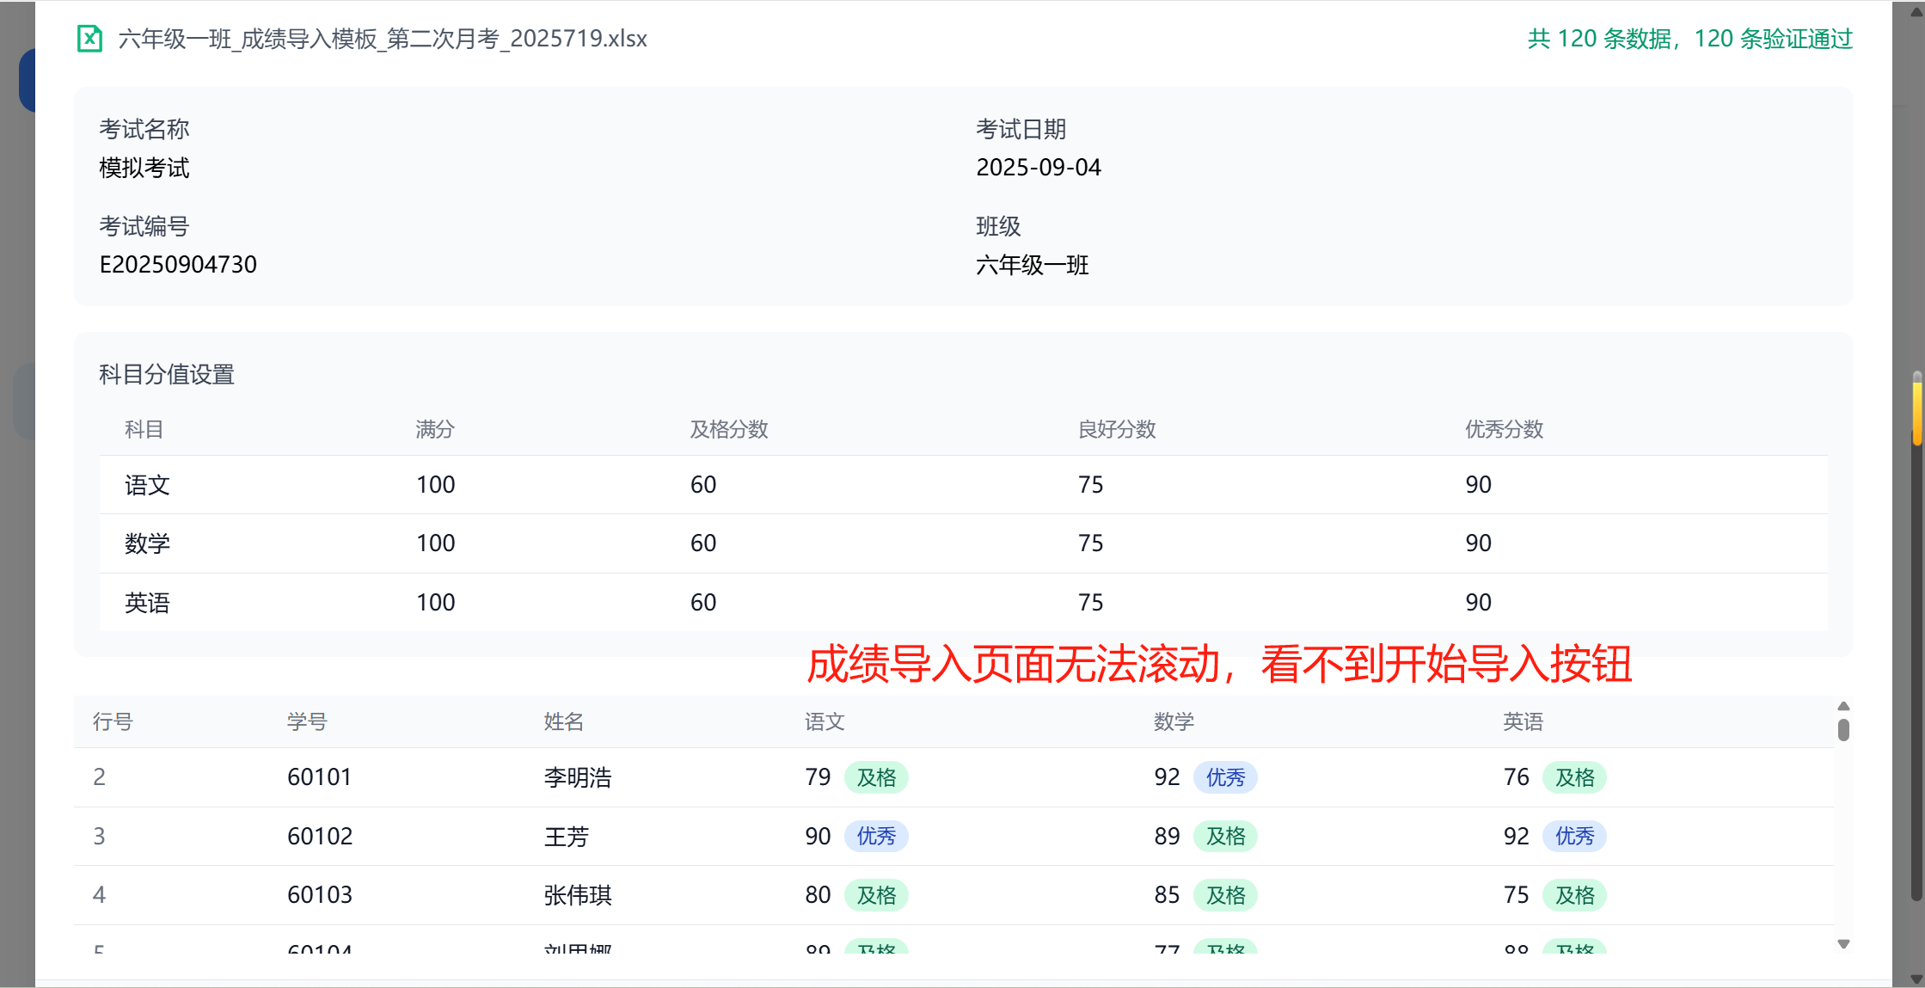Image resolution: width=1925 pixels, height=988 pixels.
Task: Click the gray collapsed handle on the left edge
Action: [26, 401]
